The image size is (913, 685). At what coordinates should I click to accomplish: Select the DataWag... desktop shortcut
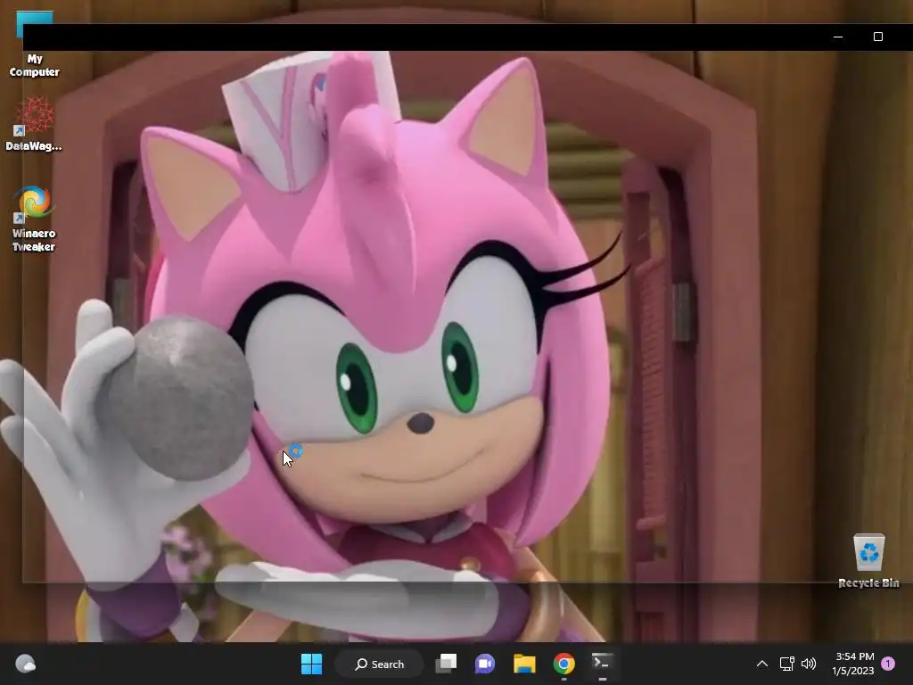point(34,124)
